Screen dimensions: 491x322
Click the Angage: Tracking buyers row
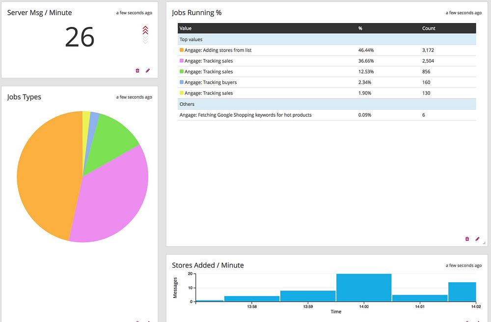[x=327, y=82]
